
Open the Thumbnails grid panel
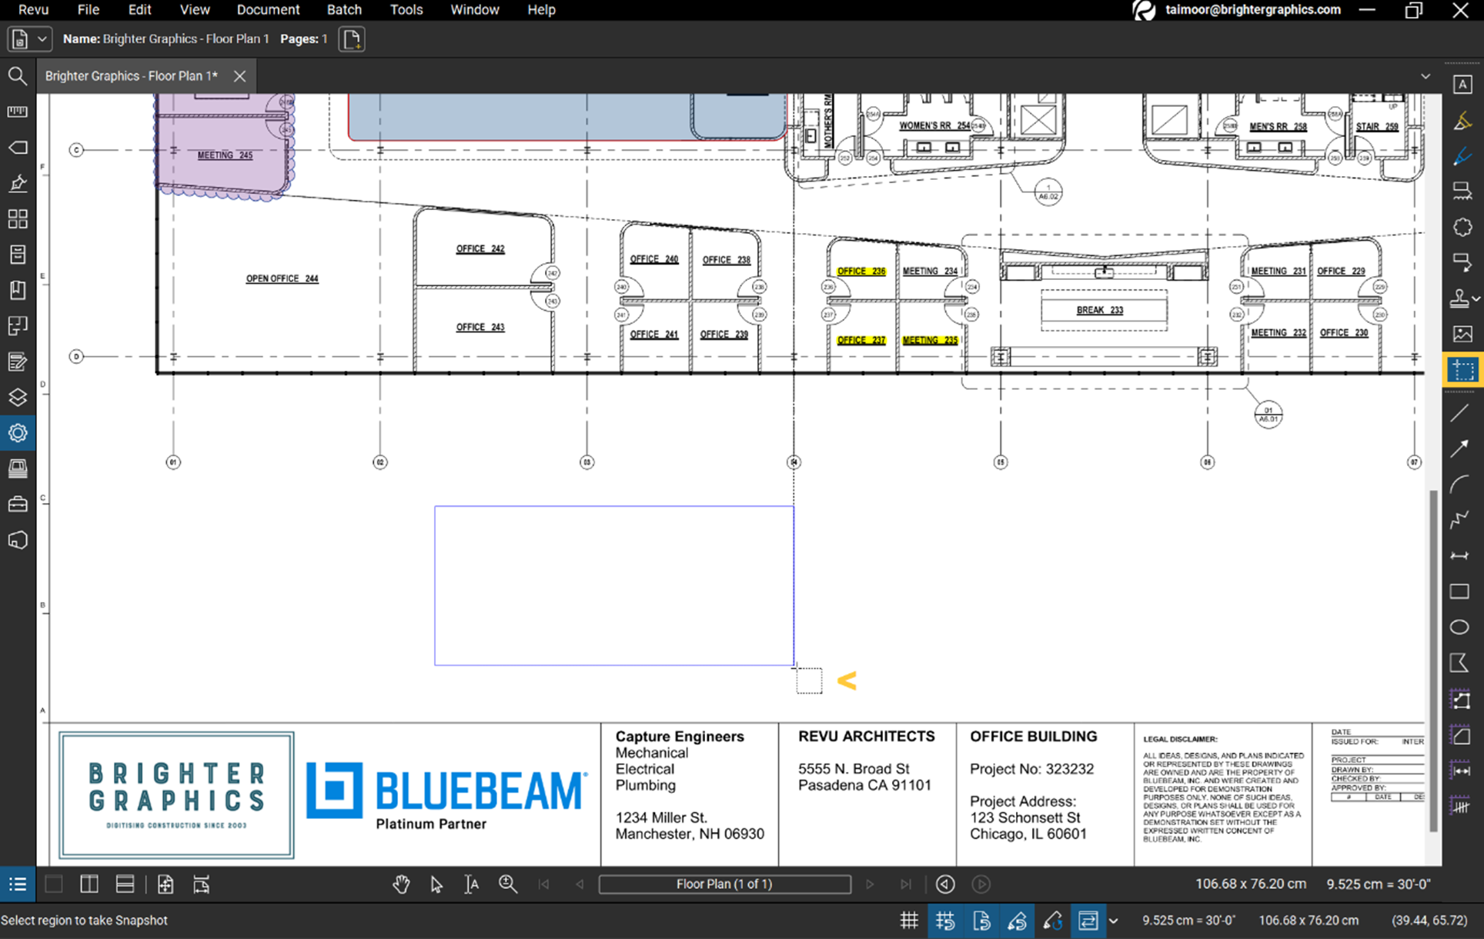point(17,219)
